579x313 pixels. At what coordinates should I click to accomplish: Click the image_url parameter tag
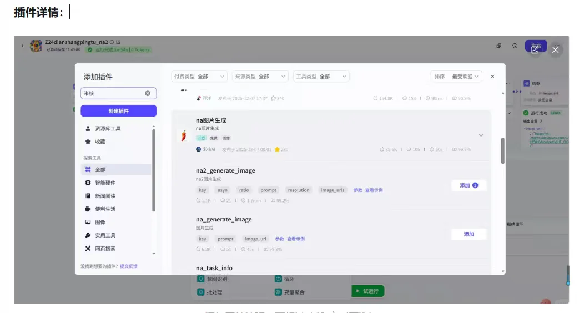(x=255, y=239)
